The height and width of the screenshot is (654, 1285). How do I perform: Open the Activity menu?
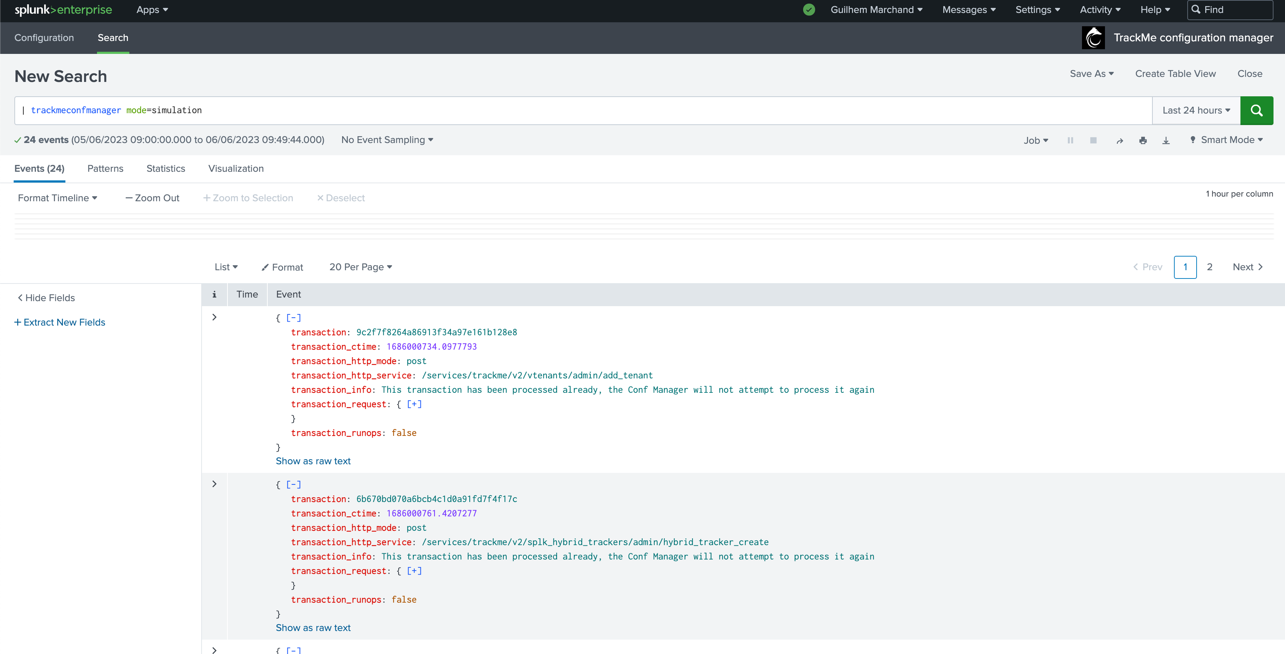(1100, 10)
